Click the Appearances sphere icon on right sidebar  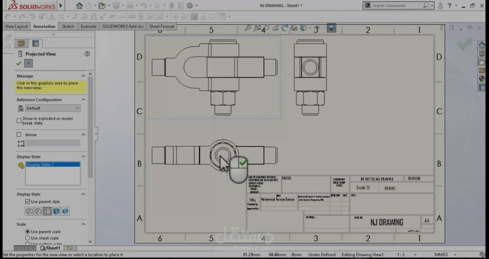481,79
